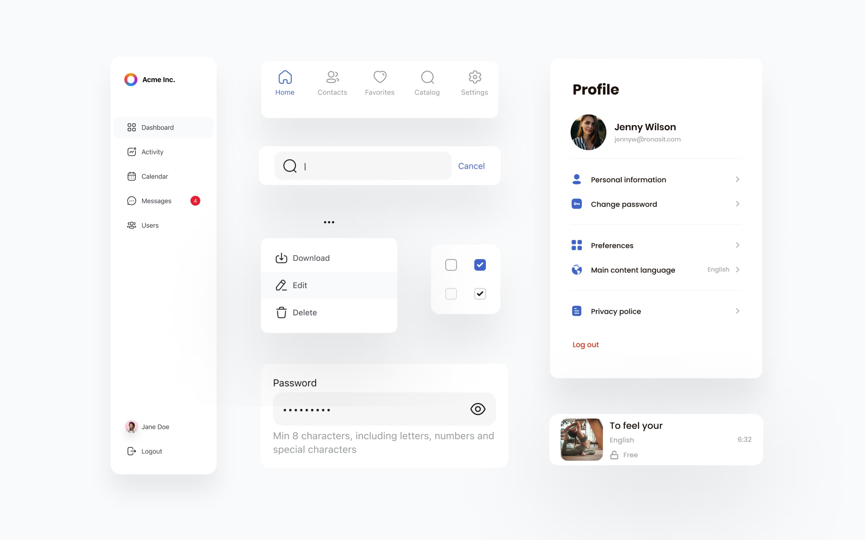Viewport: 865px width, 540px height.
Task: Enable the unchecked top-left checkbox
Action: point(451,265)
